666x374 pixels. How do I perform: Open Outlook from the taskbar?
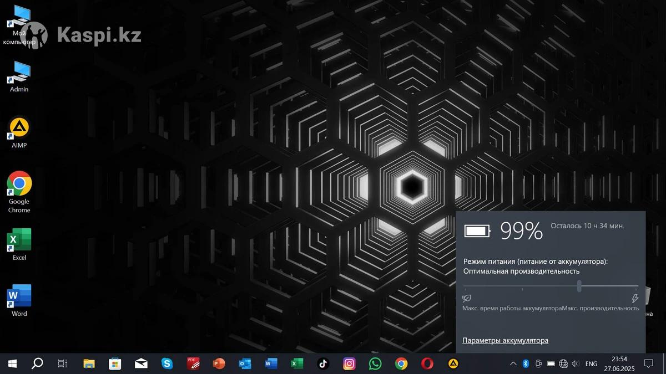coord(245,363)
